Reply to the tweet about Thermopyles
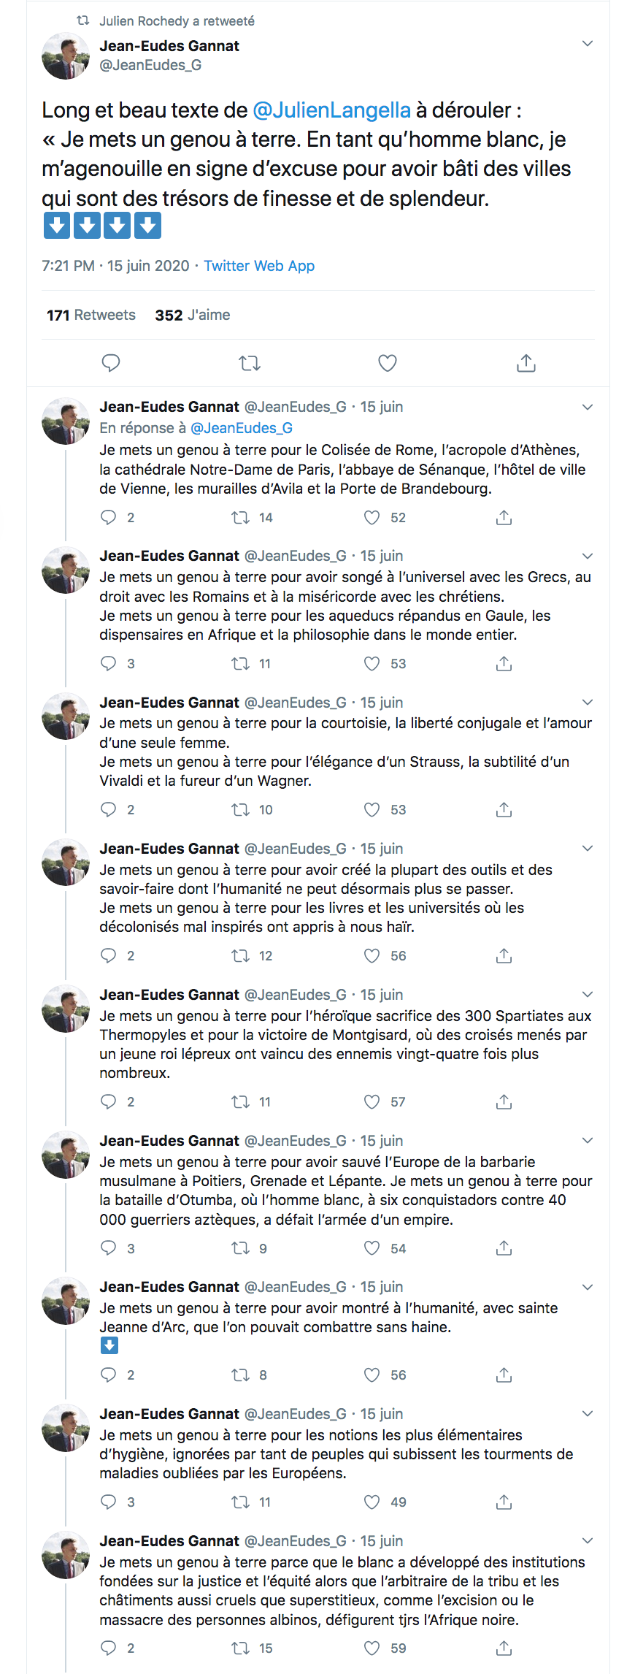 [x=108, y=1102]
